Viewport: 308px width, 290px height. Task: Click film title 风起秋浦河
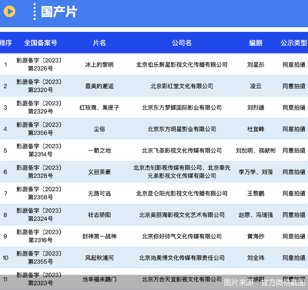tap(99, 258)
